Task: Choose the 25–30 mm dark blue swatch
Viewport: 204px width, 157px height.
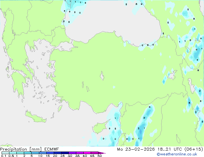Action: point(65,153)
